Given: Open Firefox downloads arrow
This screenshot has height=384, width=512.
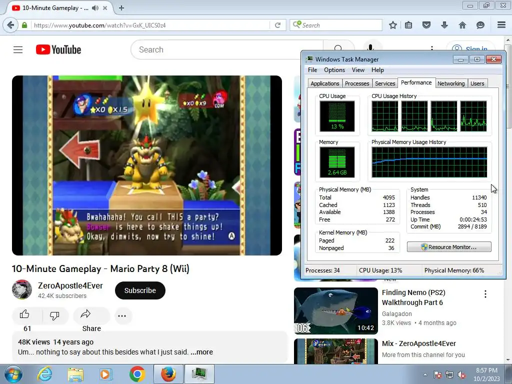Looking at the screenshot, I should 444,25.
